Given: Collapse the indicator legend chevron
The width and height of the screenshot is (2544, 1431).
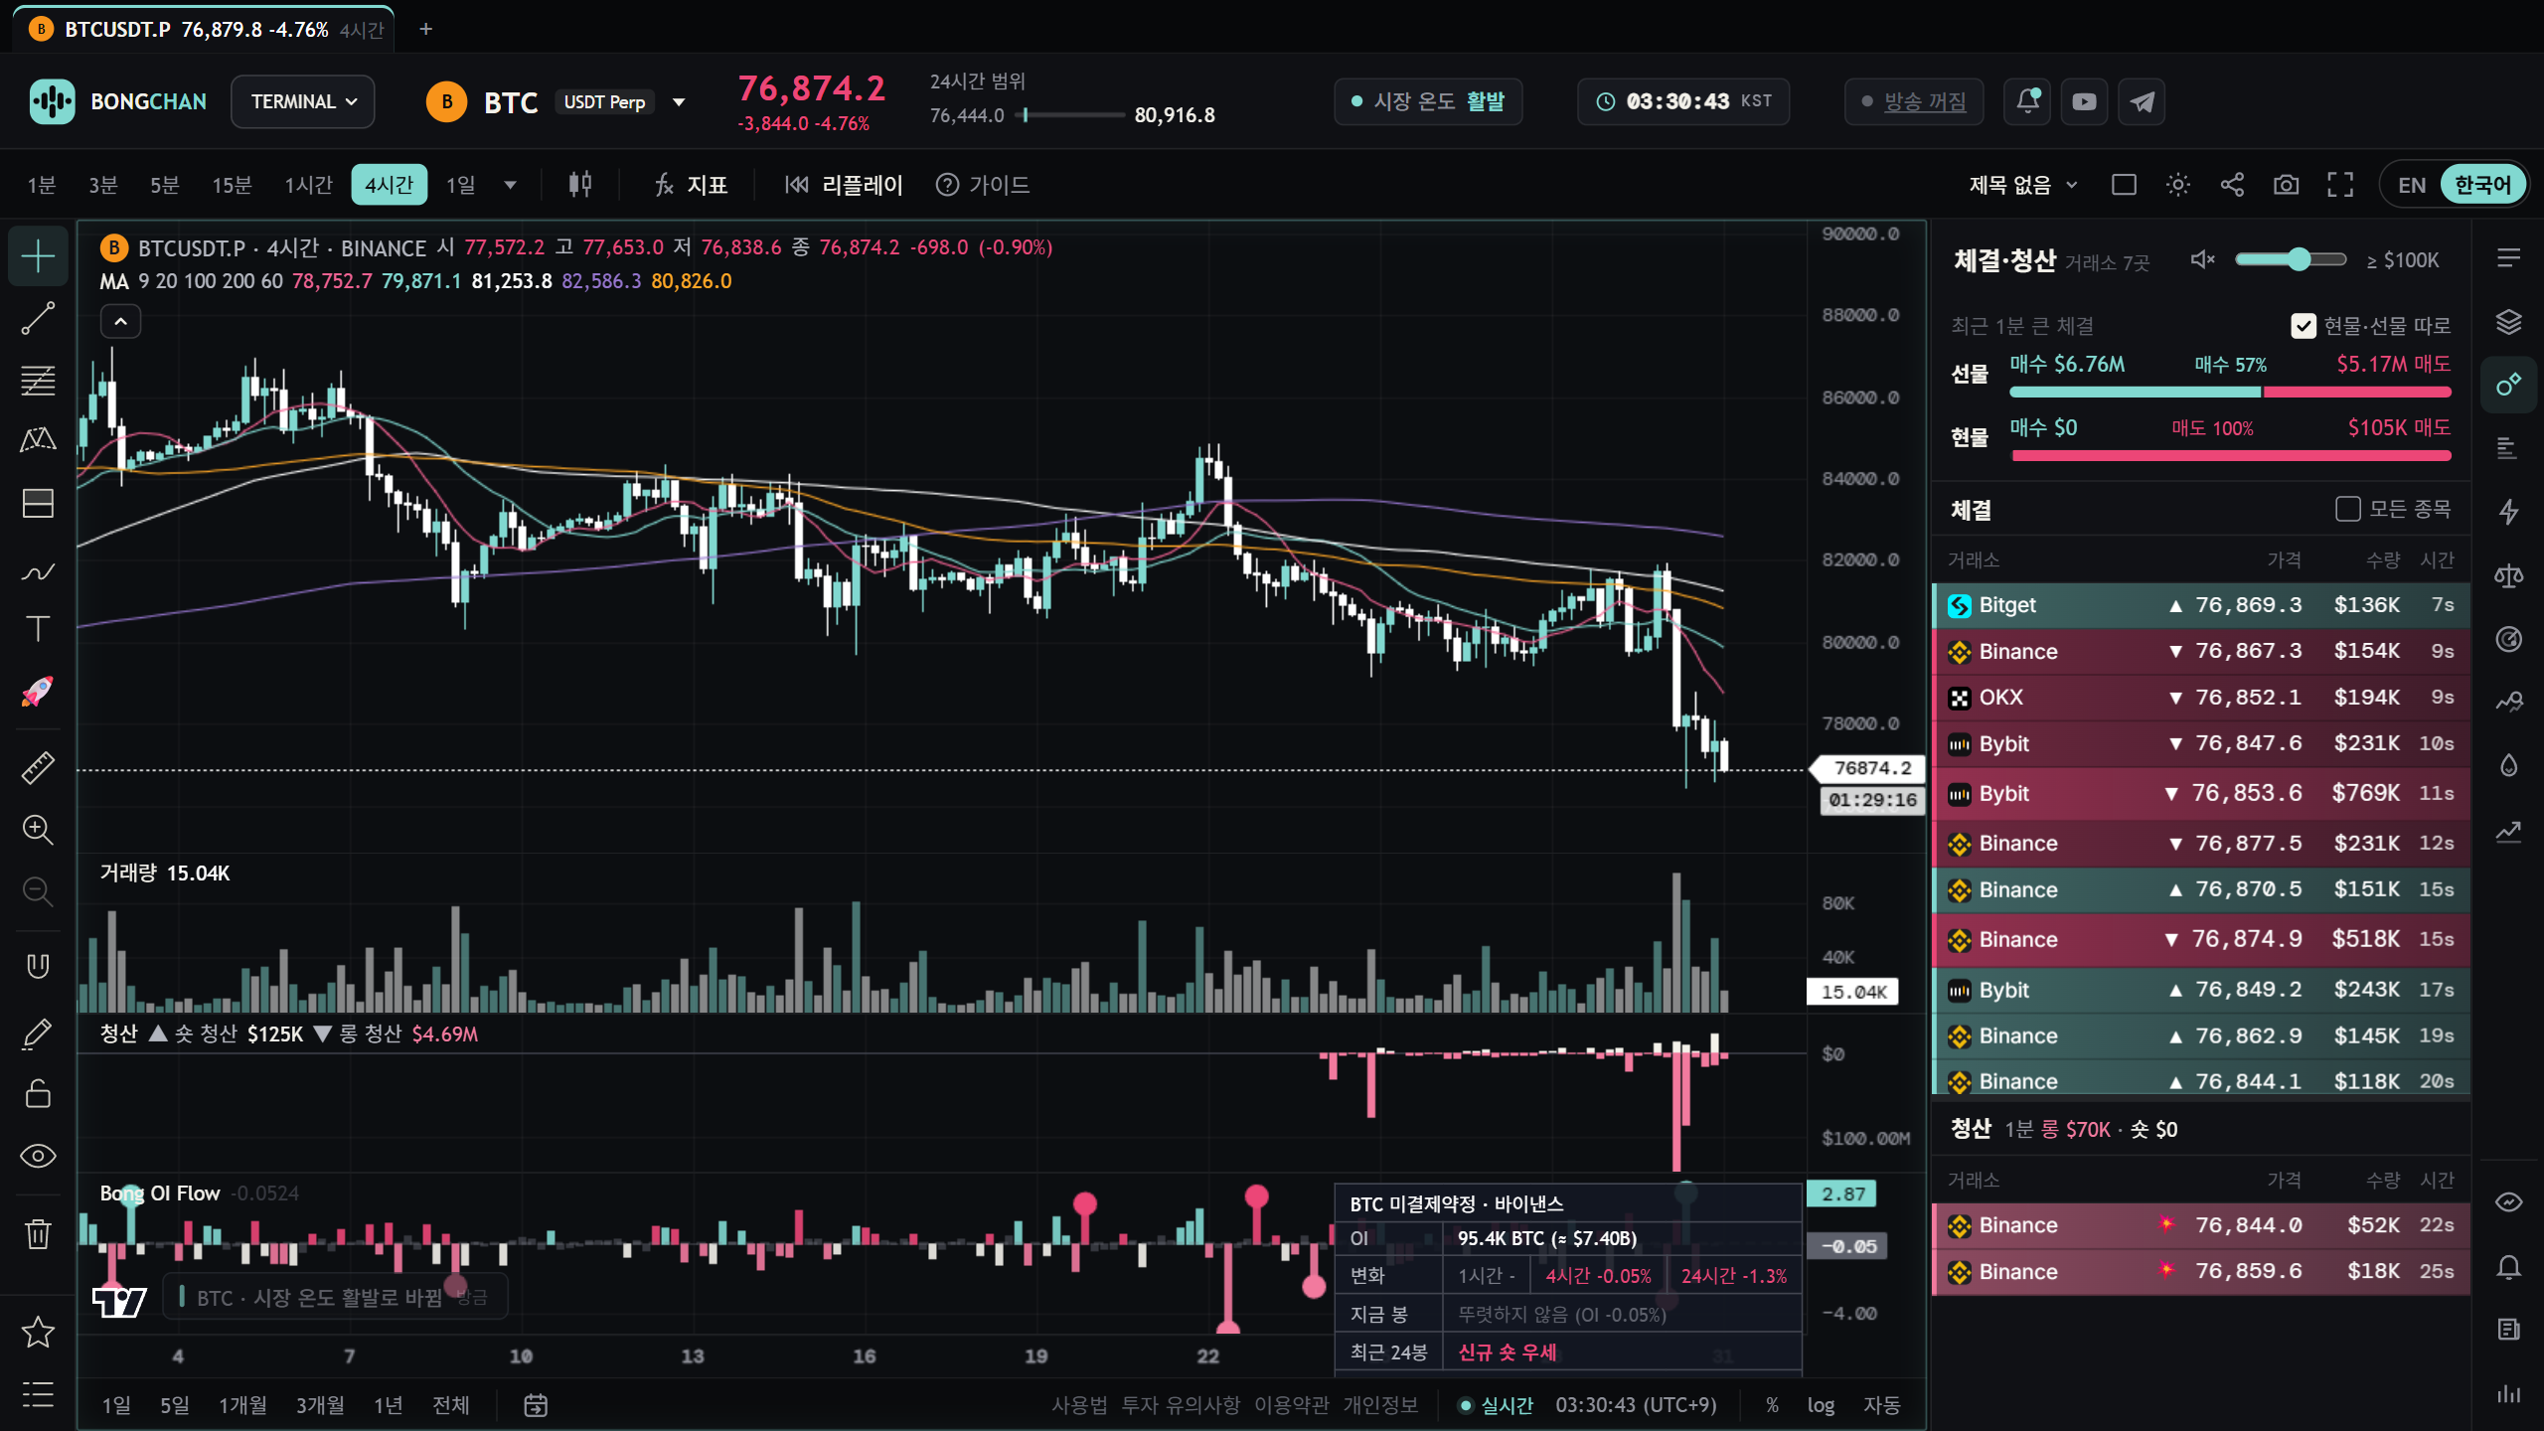Looking at the screenshot, I should click(120, 321).
